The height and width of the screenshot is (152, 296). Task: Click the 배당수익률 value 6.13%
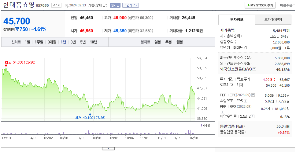tap(285, 117)
